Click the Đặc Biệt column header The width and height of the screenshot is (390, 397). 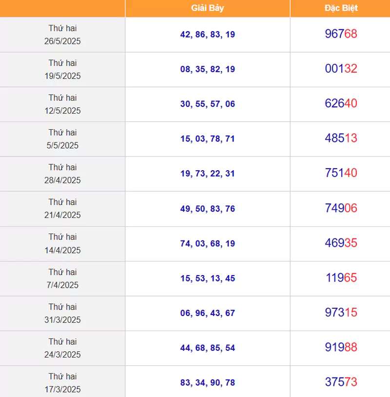tap(341, 8)
